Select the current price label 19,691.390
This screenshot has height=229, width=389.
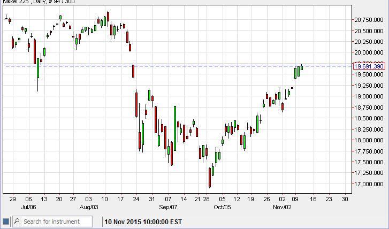pyautogui.click(x=369, y=66)
